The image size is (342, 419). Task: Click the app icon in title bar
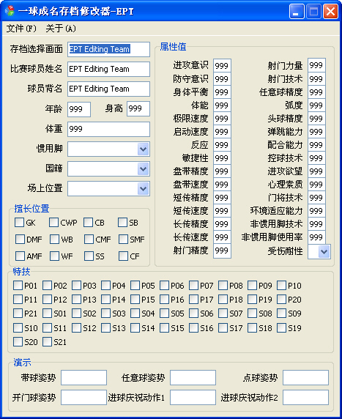pyautogui.click(x=10, y=11)
